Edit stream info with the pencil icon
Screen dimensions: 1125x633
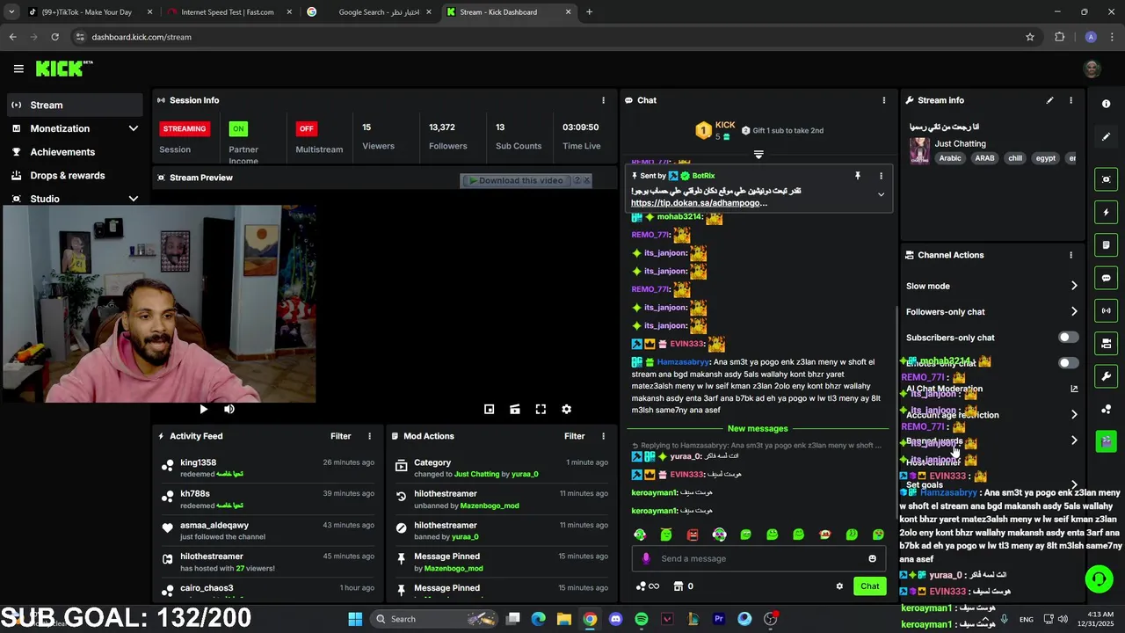(x=1049, y=100)
